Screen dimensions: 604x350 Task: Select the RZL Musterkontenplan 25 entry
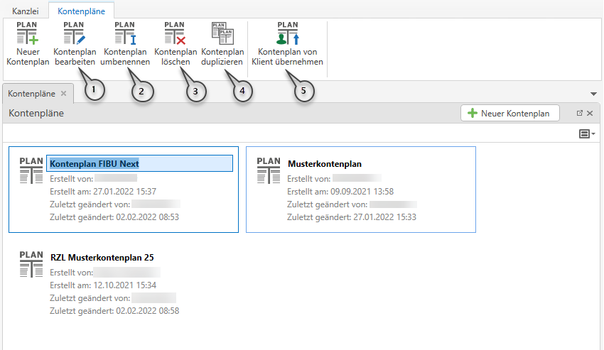pyautogui.click(x=102, y=257)
